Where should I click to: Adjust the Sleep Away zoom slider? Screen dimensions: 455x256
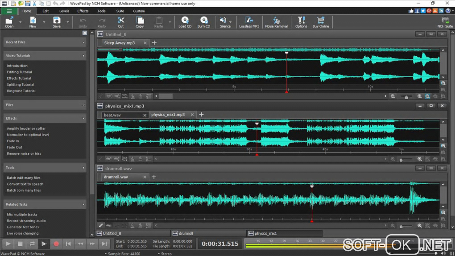(x=406, y=96)
